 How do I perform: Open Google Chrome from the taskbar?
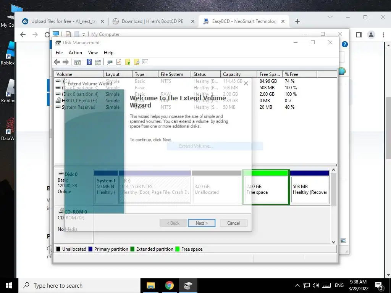click(169, 285)
